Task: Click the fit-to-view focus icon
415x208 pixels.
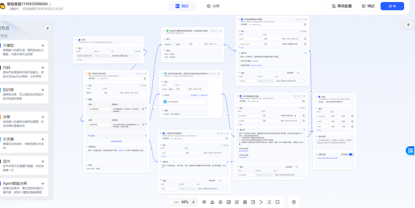Action: [237, 202]
